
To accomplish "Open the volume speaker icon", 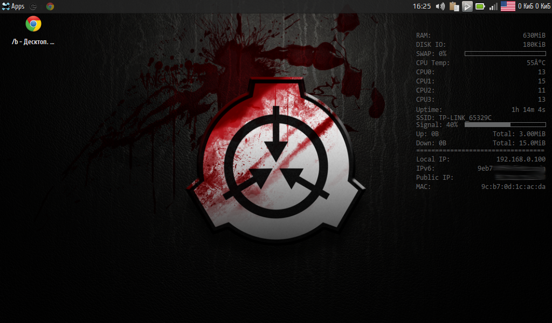I will (440, 6).
